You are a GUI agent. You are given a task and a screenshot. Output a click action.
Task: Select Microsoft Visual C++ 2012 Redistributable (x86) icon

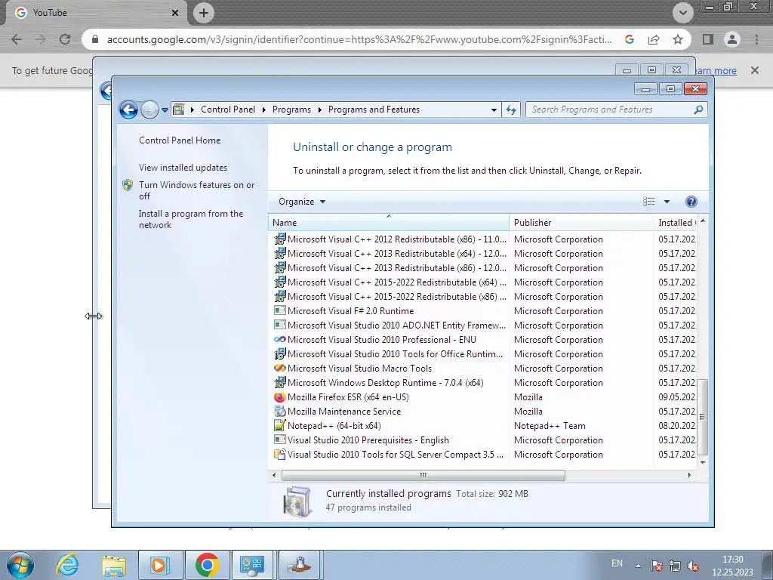coord(279,239)
